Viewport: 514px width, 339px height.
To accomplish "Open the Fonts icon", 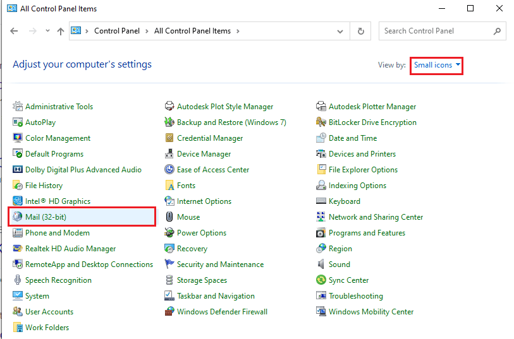I will [x=169, y=185].
